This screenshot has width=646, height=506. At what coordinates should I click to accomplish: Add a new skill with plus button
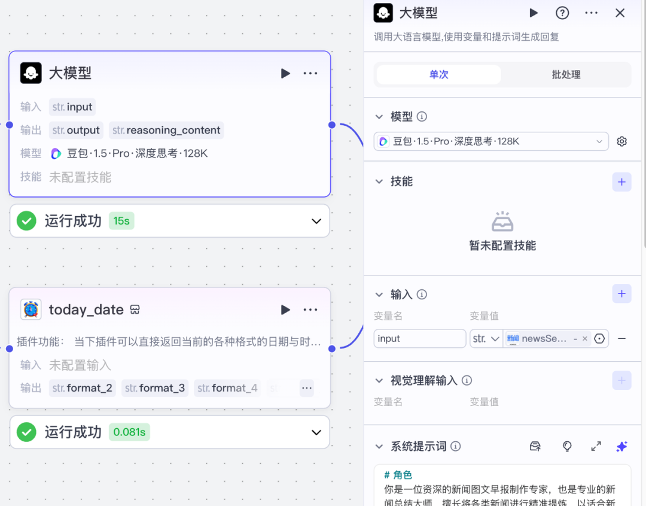point(621,182)
